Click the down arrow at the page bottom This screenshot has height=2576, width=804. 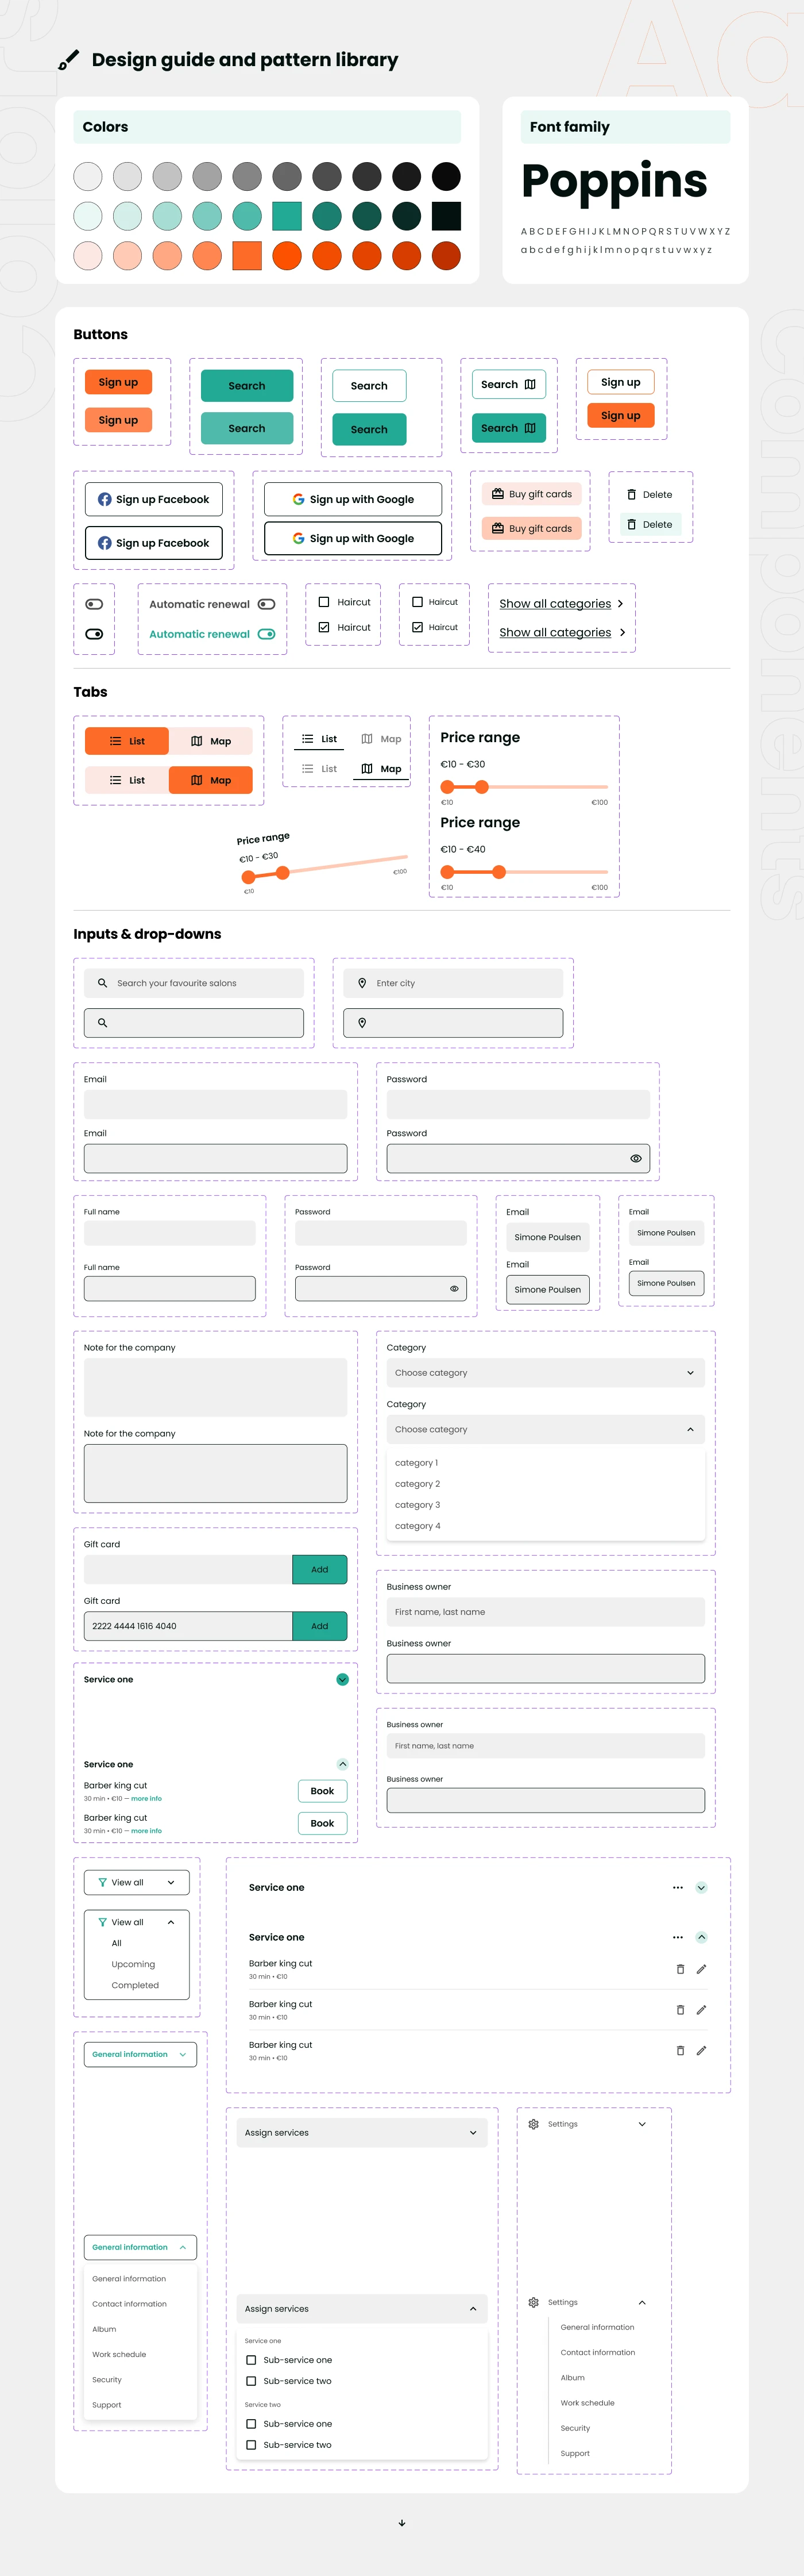[x=401, y=2523]
